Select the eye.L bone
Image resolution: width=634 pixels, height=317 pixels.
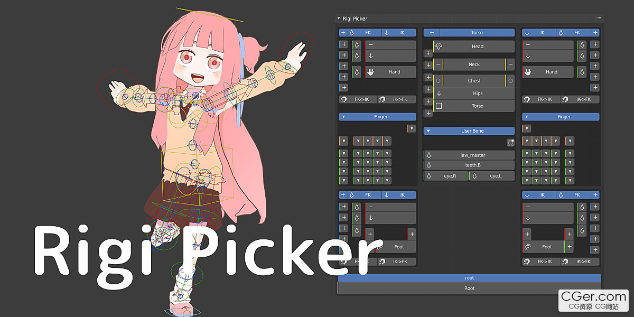click(492, 176)
